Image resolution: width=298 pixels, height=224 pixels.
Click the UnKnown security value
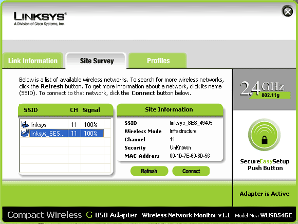(x=180, y=147)
